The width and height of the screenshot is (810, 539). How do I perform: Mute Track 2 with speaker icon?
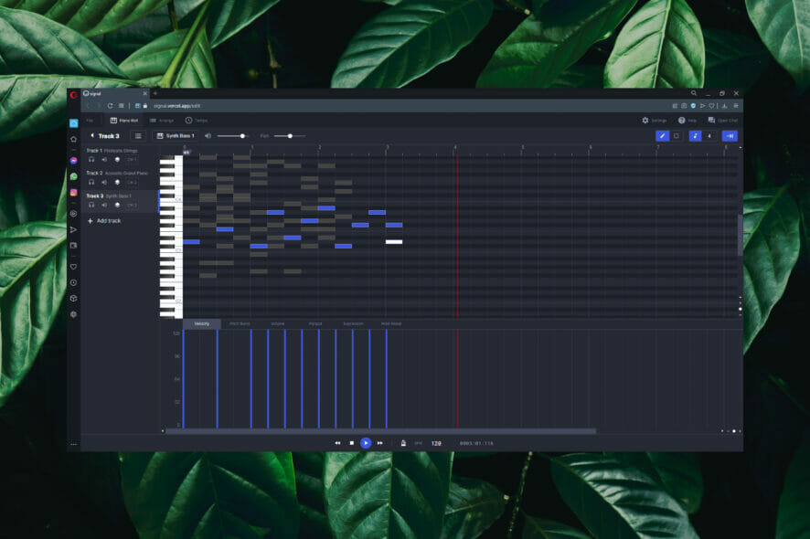click(104, 182)
